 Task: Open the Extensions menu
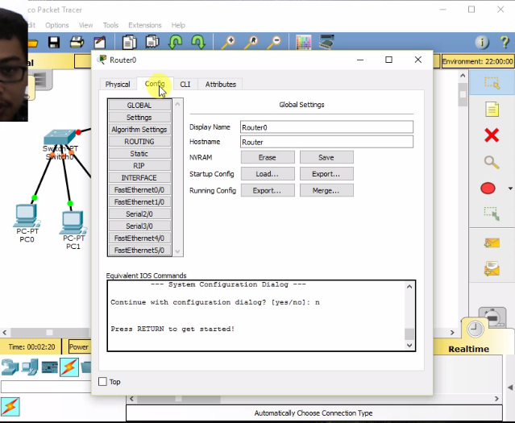[145, 25]
